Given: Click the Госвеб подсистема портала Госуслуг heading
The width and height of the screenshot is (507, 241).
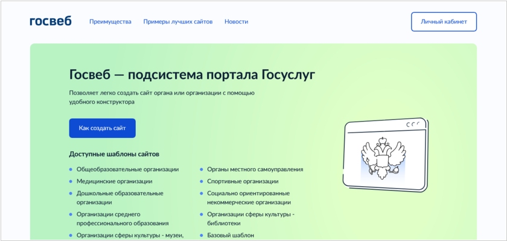Looking at the screenshot, I should [192, 74].
